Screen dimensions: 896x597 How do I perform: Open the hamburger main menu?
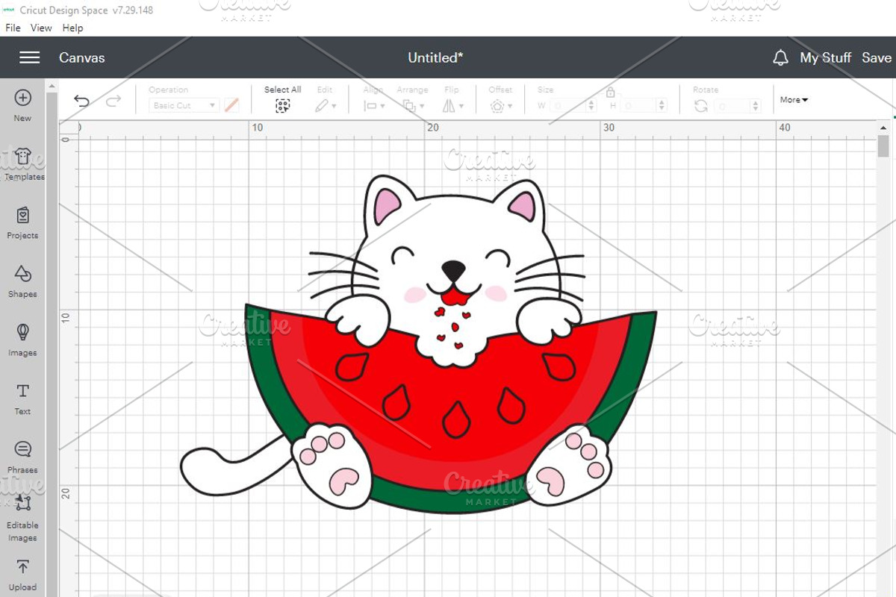(29, 57)
